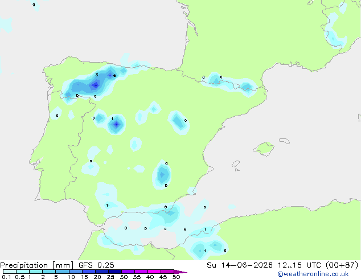361x279 pixels.
Task: Select the legend value '10'
Action: click(71, 277)
